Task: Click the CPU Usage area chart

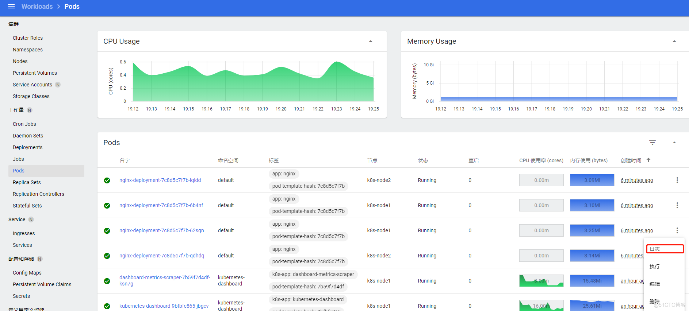Action: click(253, 81)
